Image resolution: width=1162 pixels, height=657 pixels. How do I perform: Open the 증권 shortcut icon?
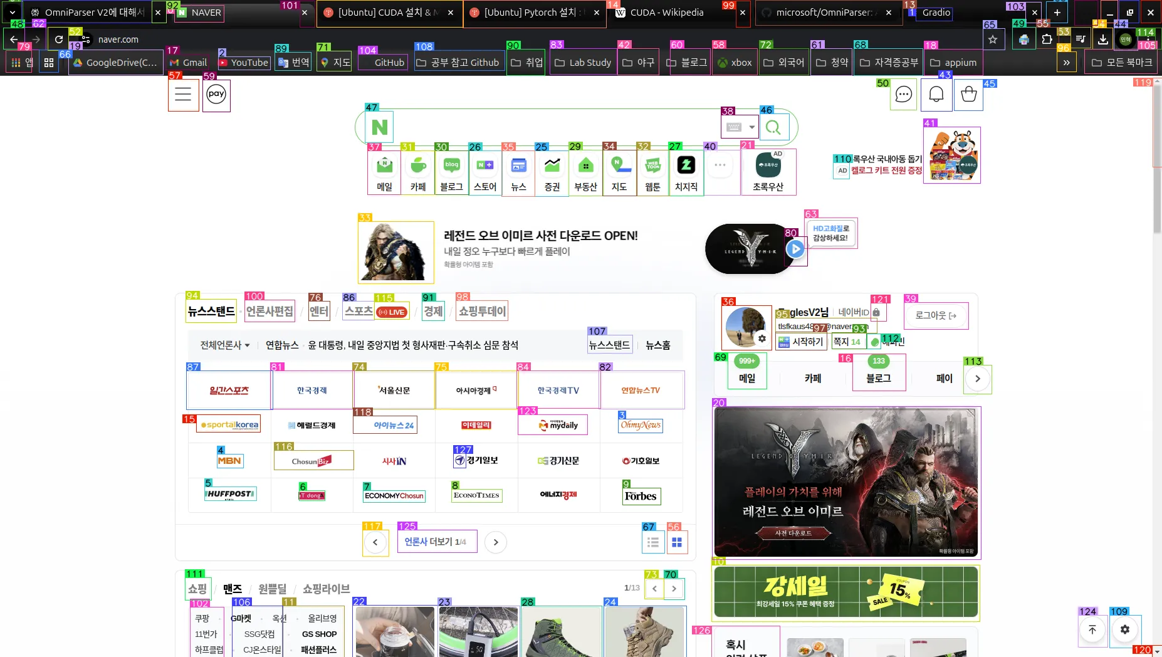click(x=552, y=172)
